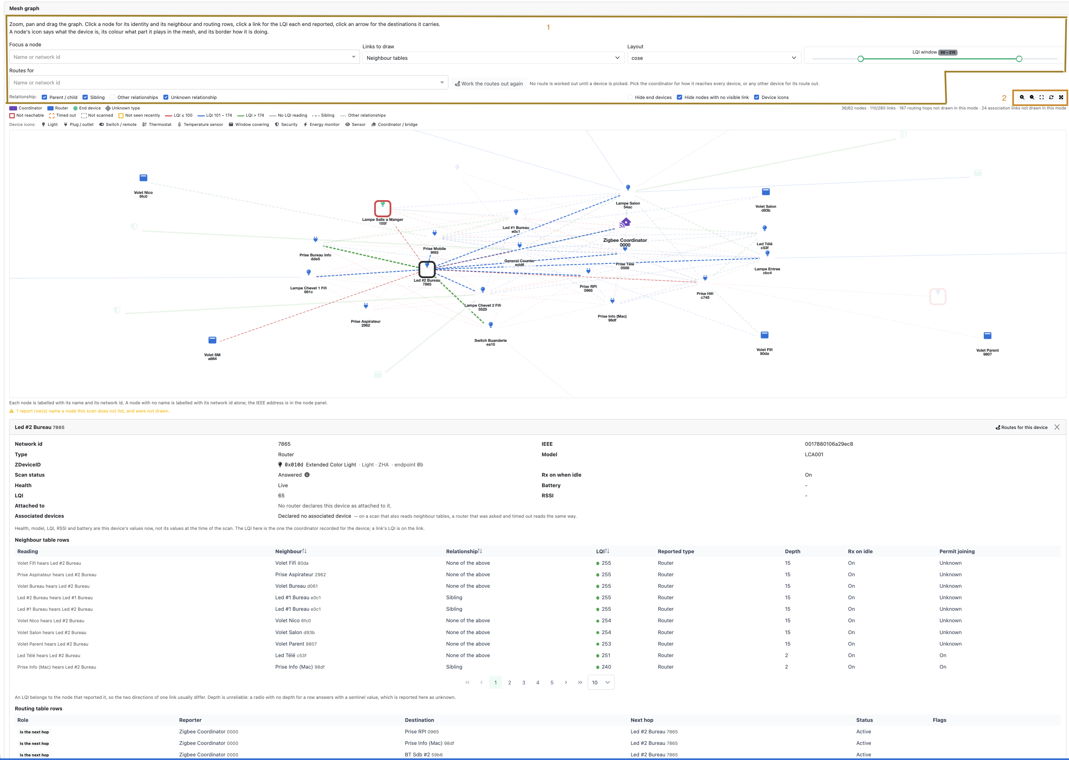Viewport: 1069px width, 760px height.
Task: Select the Prise Bureau Info node
Action: pos(316,239)
